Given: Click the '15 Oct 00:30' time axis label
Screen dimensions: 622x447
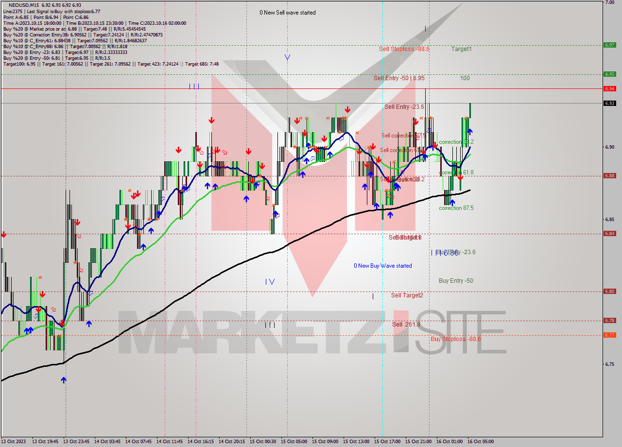Looking at the screenshot, I should coord(263,442).
